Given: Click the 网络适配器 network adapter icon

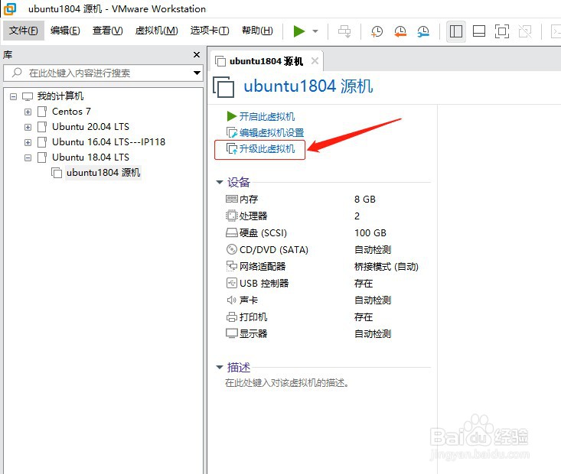Looking at the screenshot, I should (232, 266).
